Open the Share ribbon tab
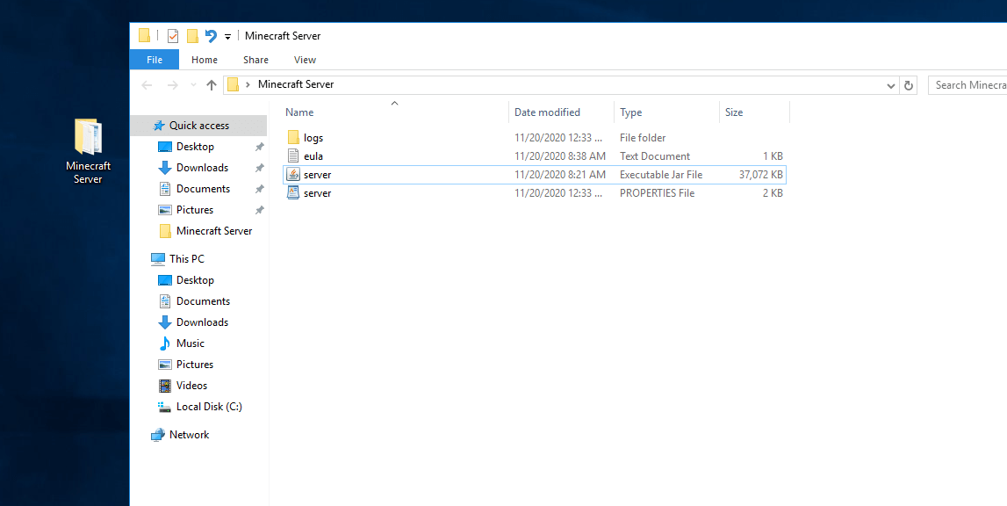 [255, 59]
